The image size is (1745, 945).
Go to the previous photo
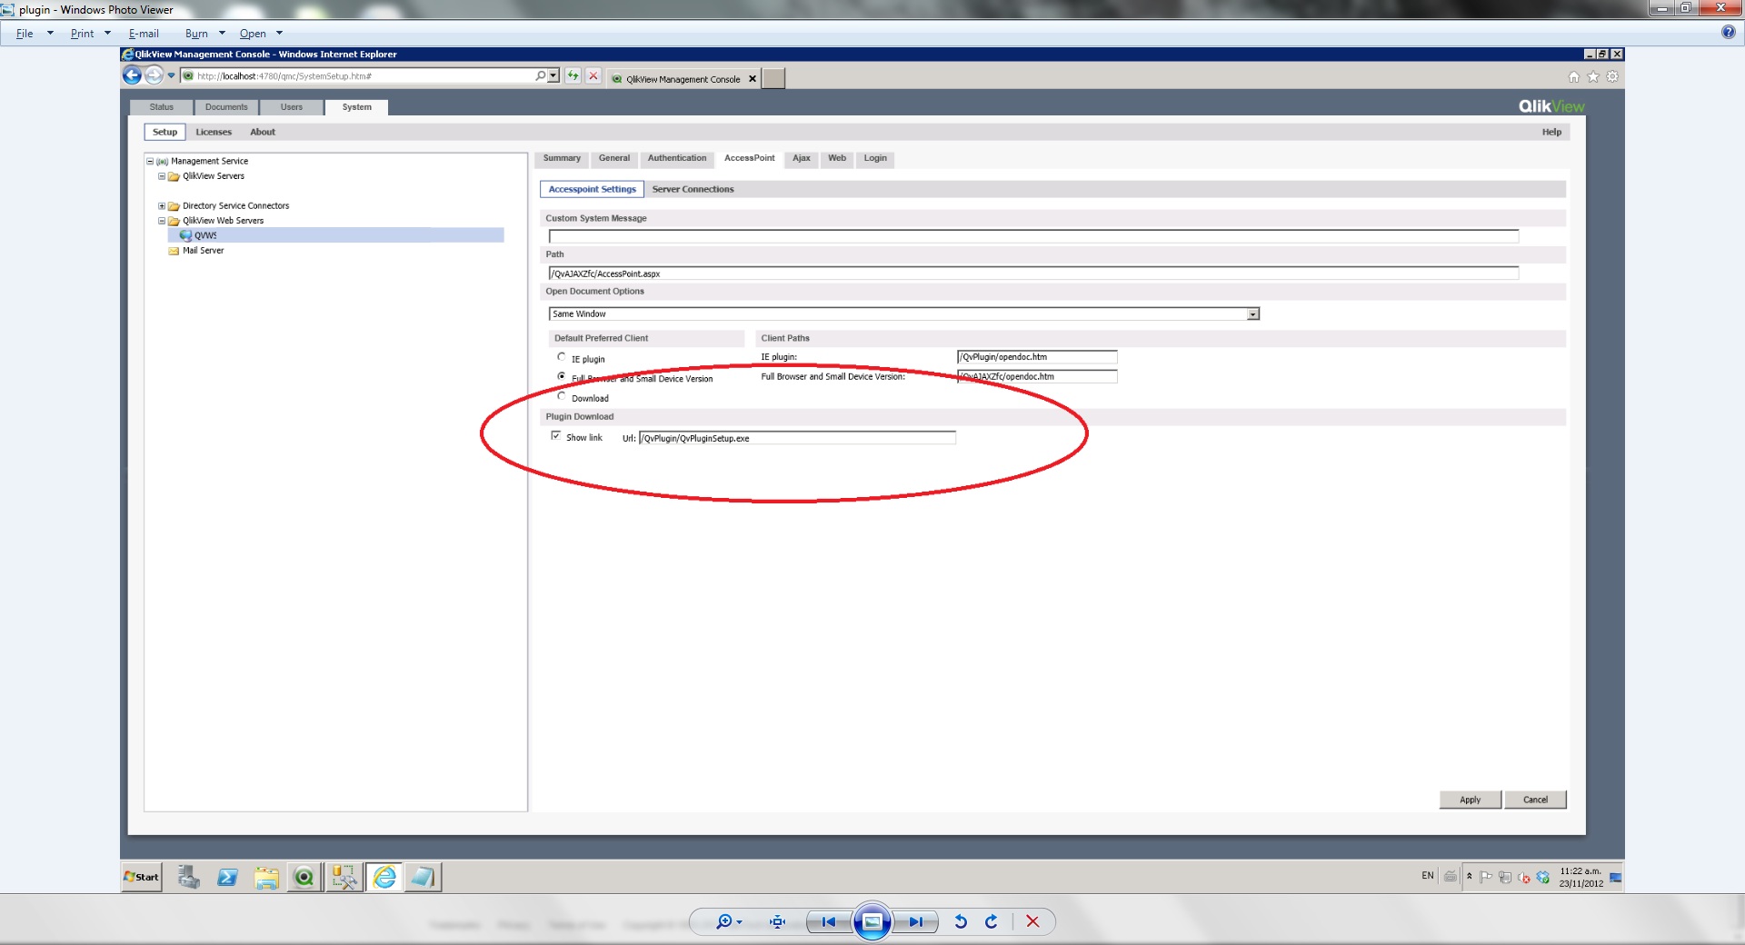828,921
